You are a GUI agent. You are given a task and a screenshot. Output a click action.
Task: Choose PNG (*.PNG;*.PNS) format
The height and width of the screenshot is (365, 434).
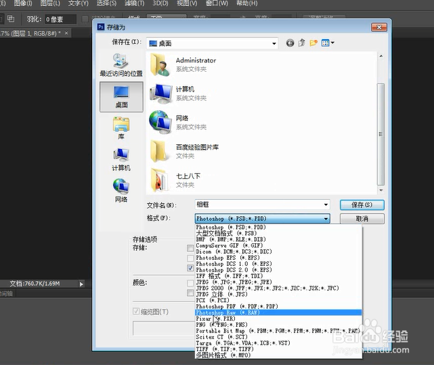click(278, 325)
